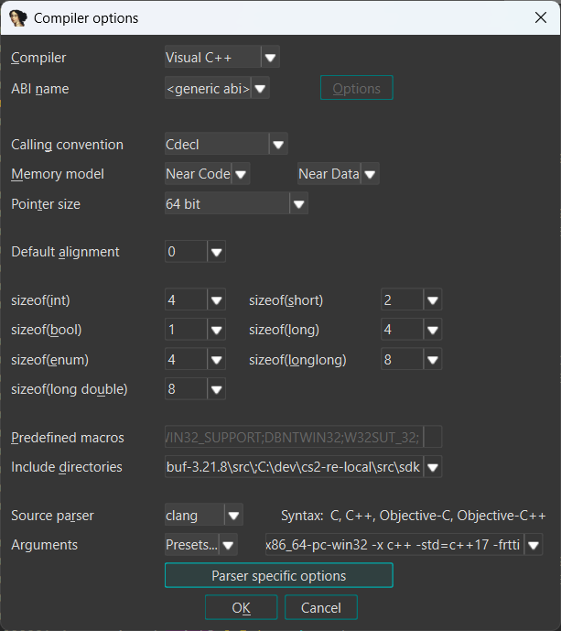Screen dimensions: 561x631
Task: Open the sizeof(longlong) dropdown arrow
Action: click(433, 359)
